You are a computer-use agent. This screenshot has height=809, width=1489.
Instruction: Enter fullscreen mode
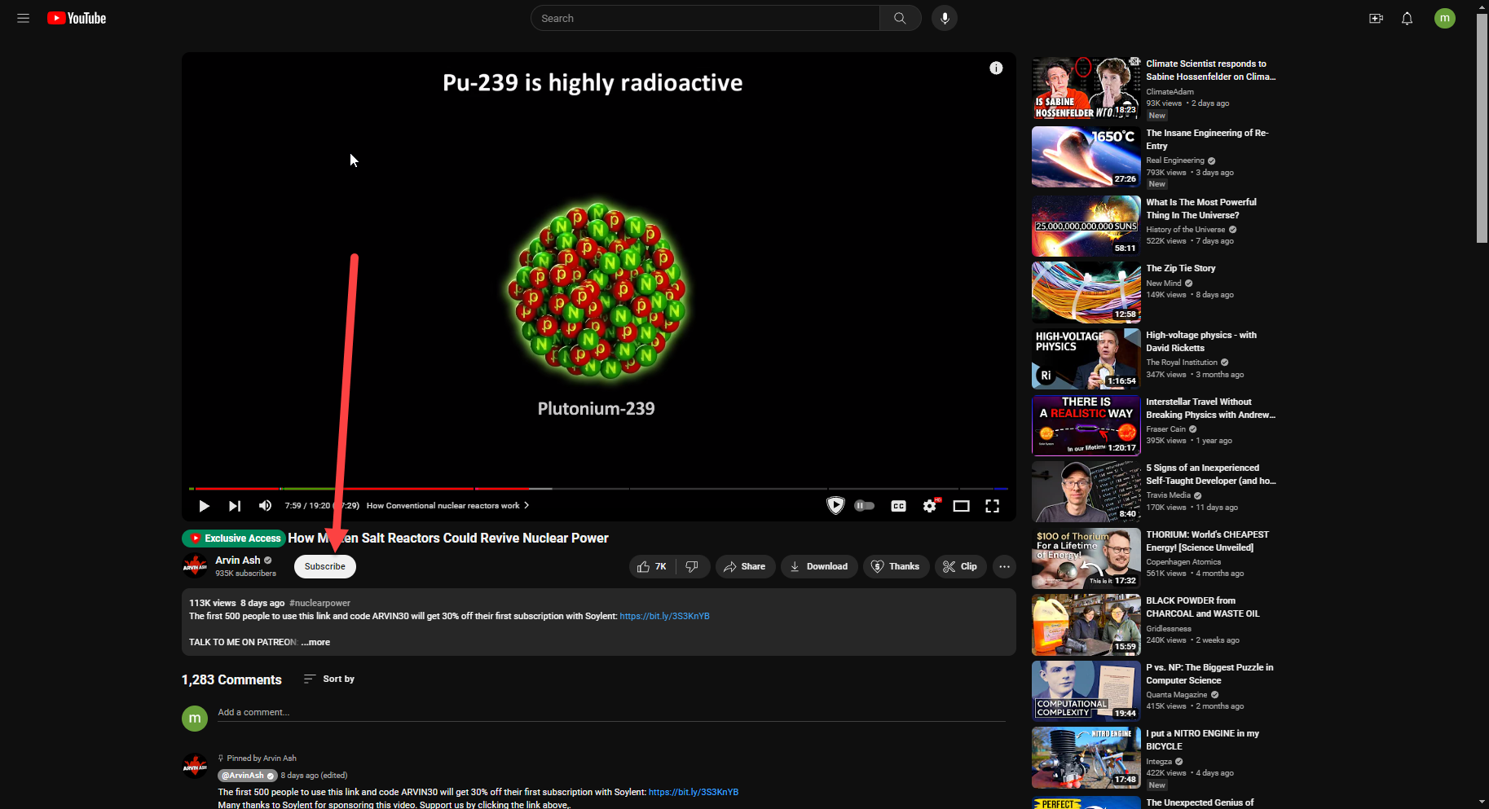point(992,506)
